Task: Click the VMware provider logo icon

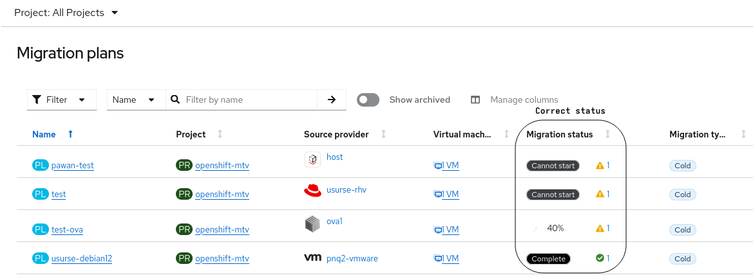Action: click(x=312, y=258)
